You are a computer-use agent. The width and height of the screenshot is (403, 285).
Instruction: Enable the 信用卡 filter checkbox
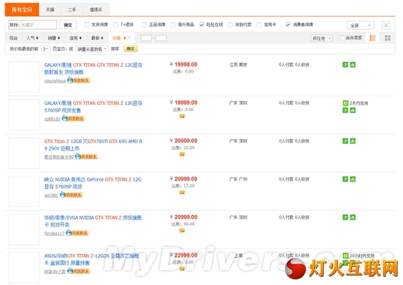[x=259, y=25]
